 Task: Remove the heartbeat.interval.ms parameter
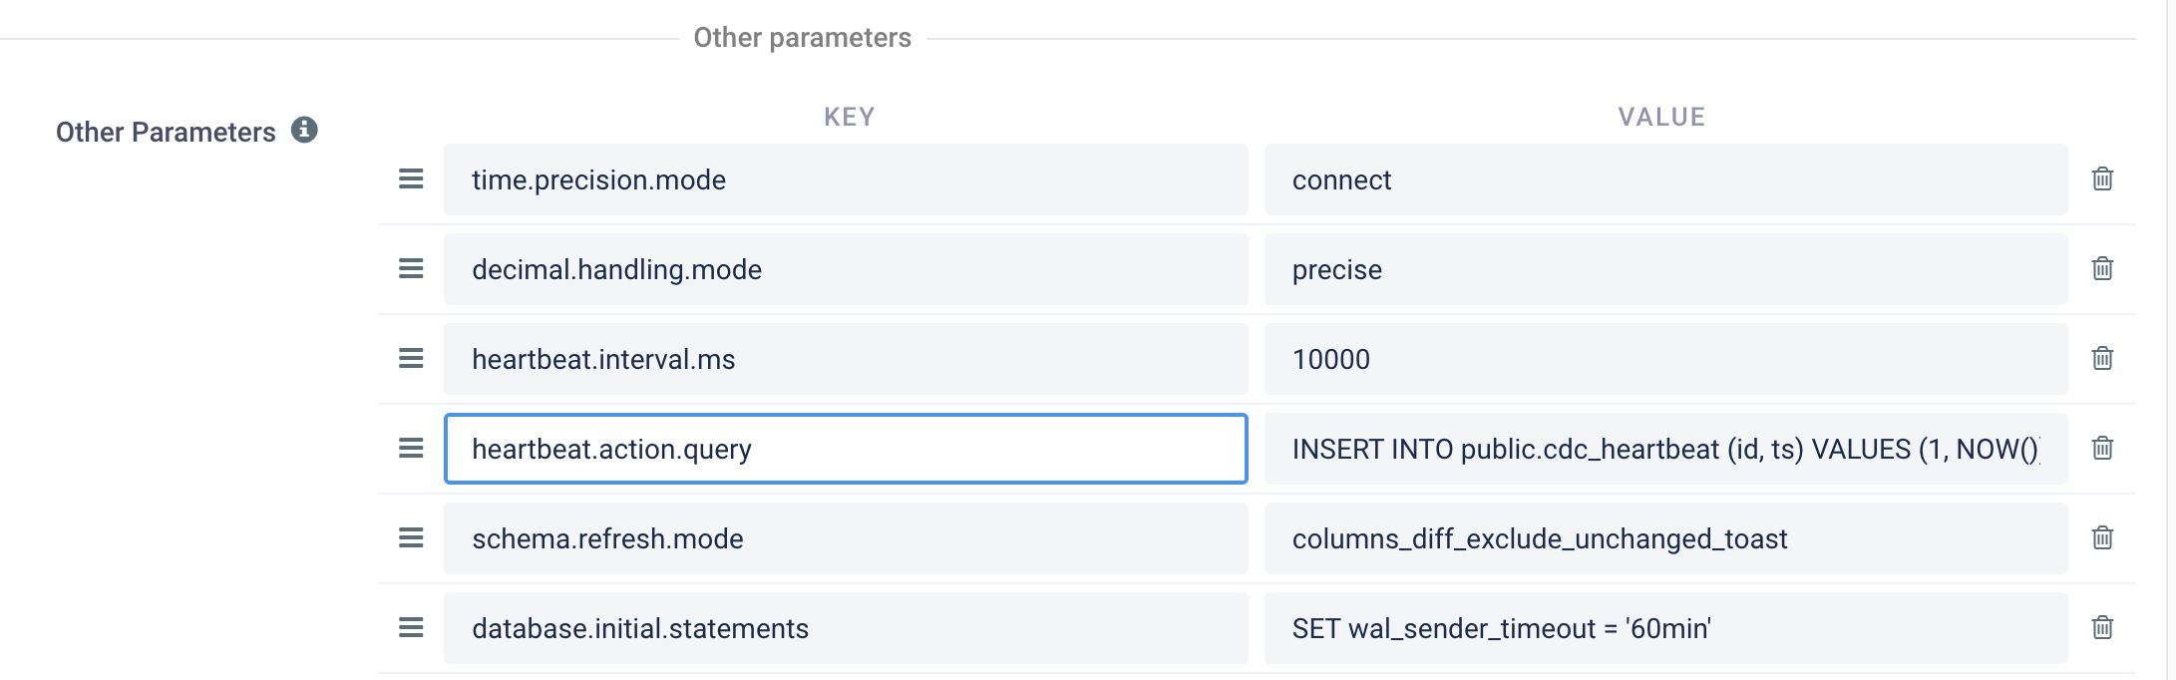[x=2102, y=359]
